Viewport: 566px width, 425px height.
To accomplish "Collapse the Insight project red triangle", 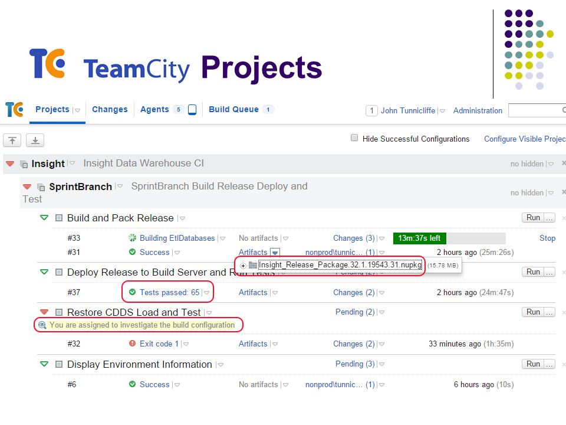I will click(x=10, y=164).
